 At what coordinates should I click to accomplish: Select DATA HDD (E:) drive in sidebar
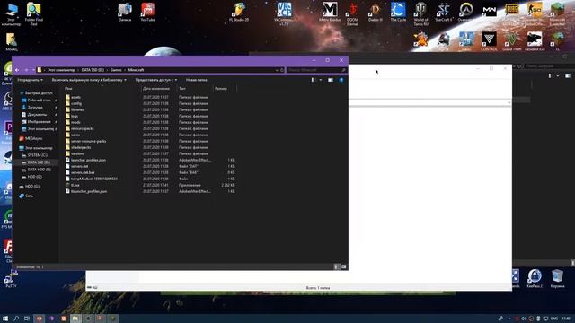39,170
